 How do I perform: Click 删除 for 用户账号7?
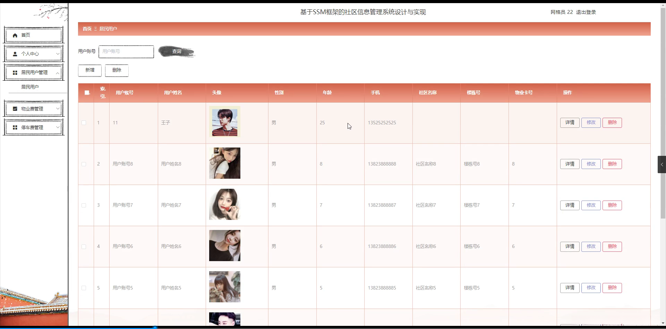[x=612, y=205]
